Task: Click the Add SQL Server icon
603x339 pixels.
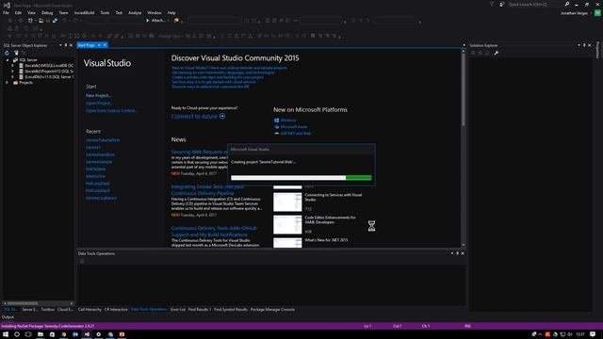Action: pos(16,53)
